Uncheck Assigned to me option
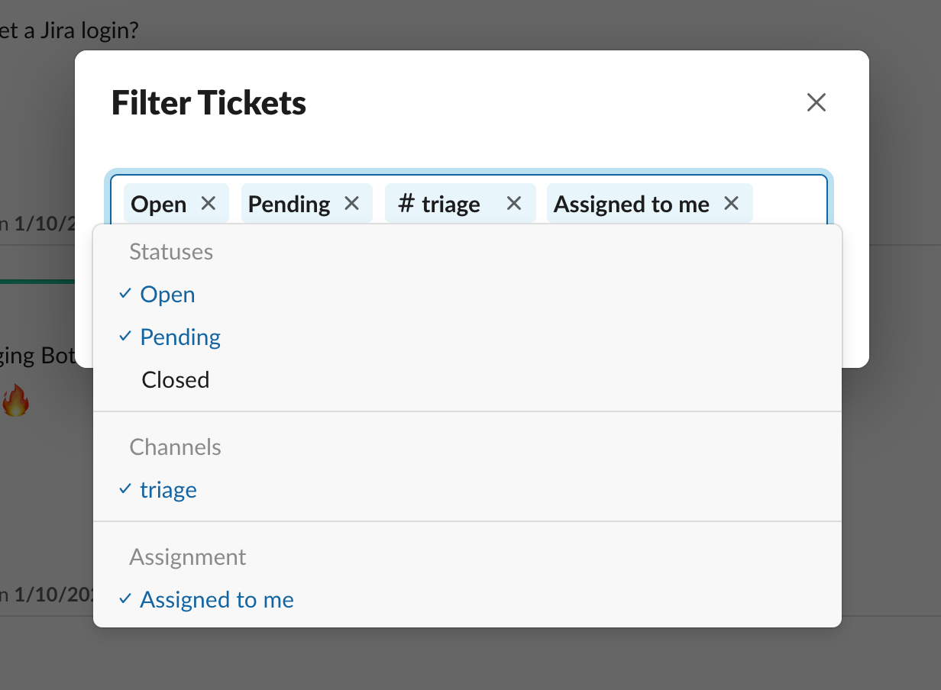Viewport: 941px width, 690px height. point(467,600)
